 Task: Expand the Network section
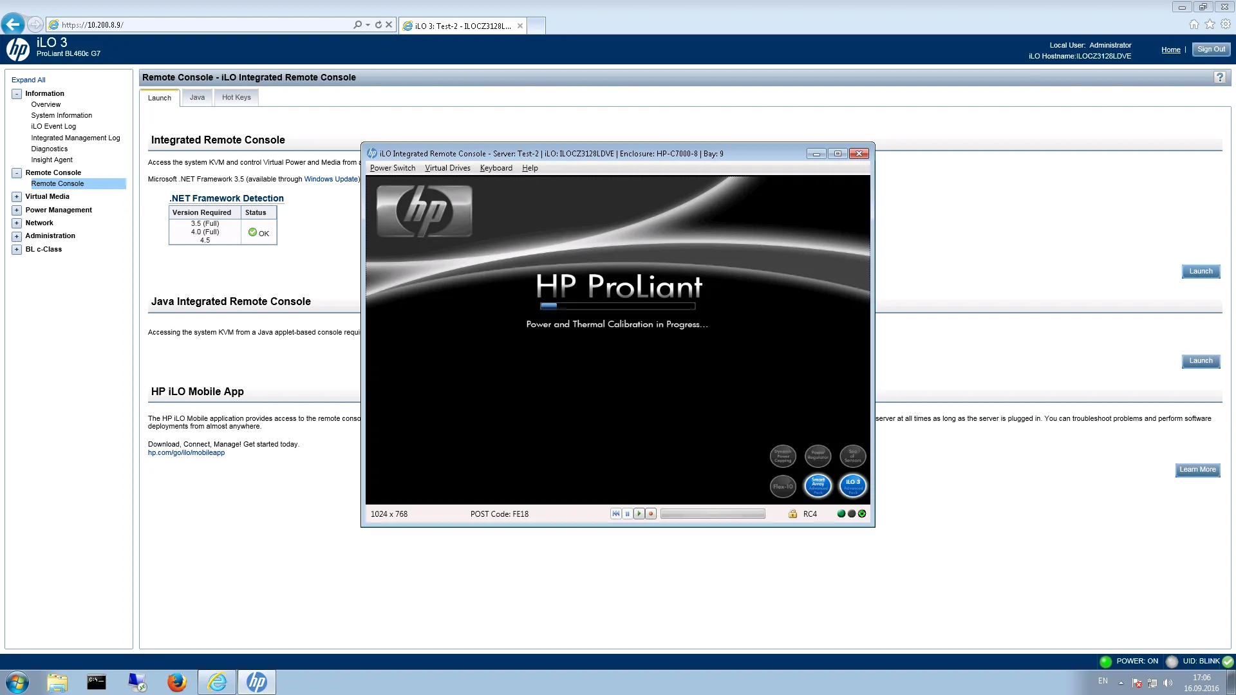(x=17, y=223)
